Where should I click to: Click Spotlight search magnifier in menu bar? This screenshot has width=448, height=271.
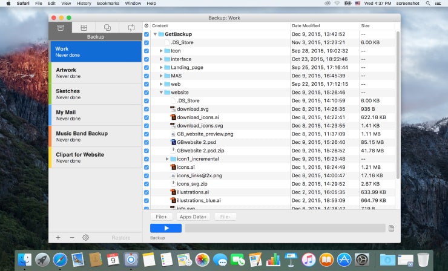pyautogui.click(x=427, y=4)
